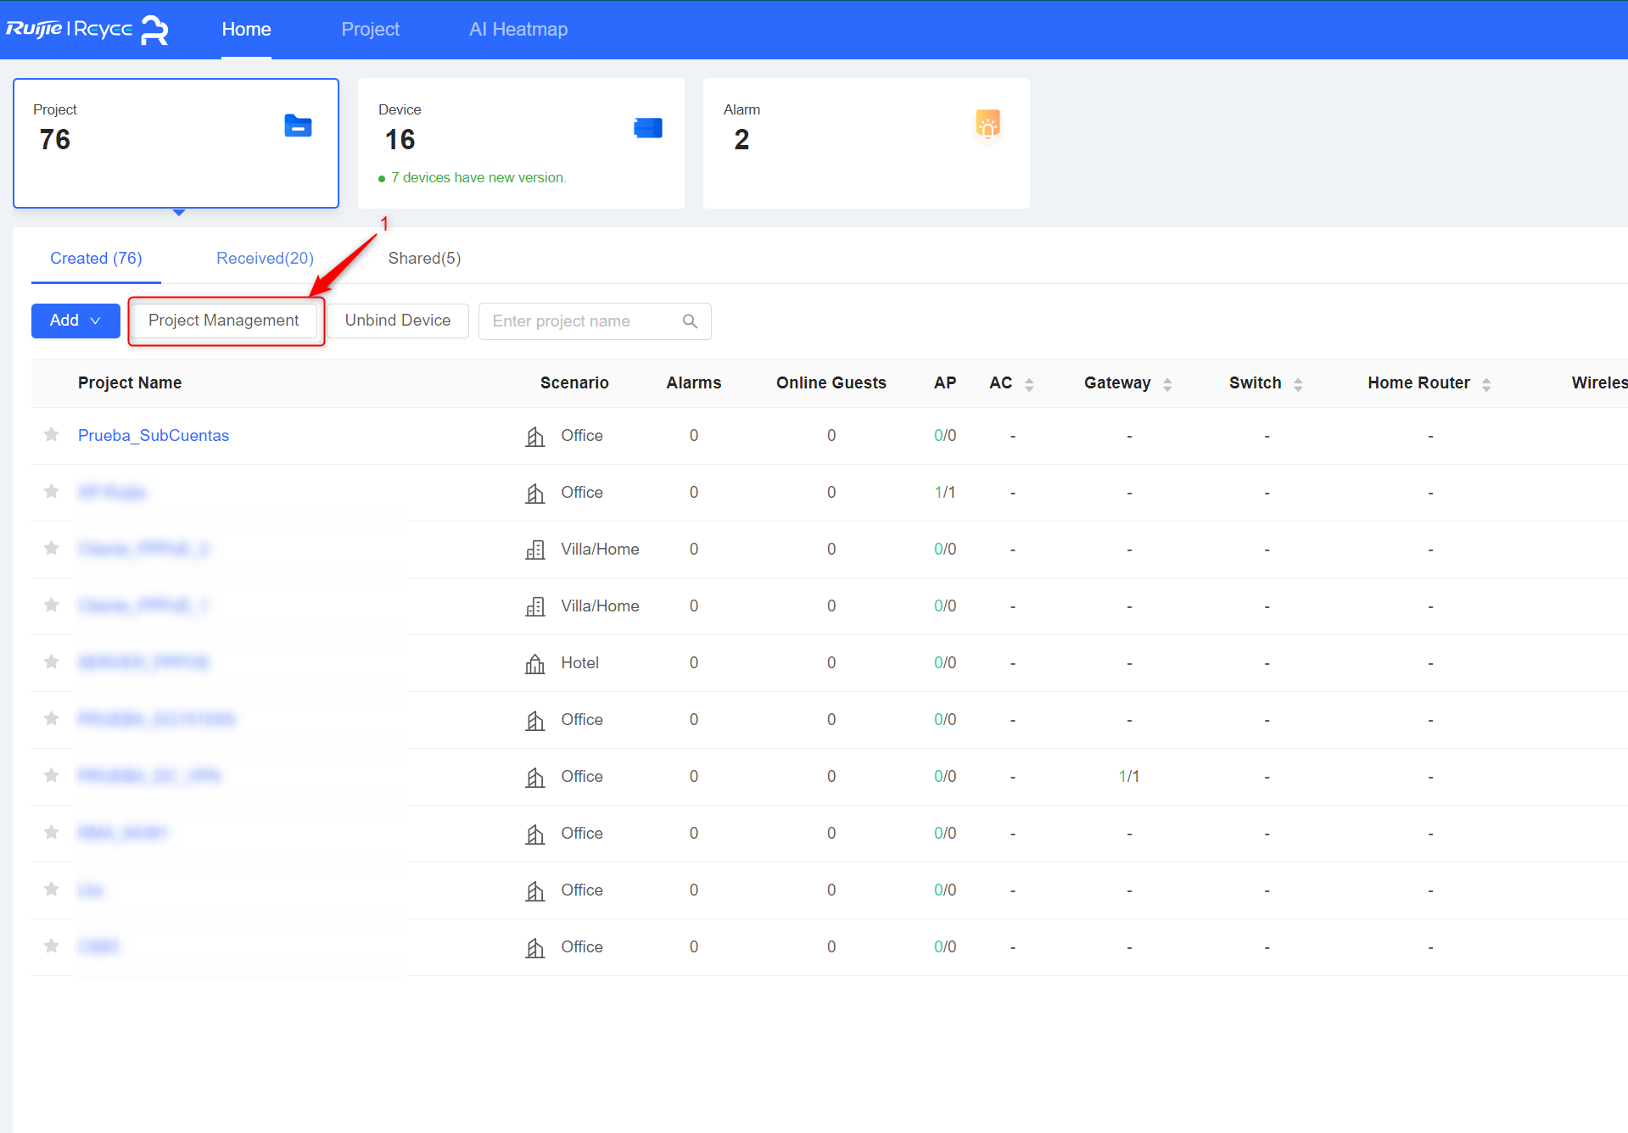The width and height of the screenshot is (1628, 1133).
Task: Click the orange alarm bell icon
Action: point(987,126)
